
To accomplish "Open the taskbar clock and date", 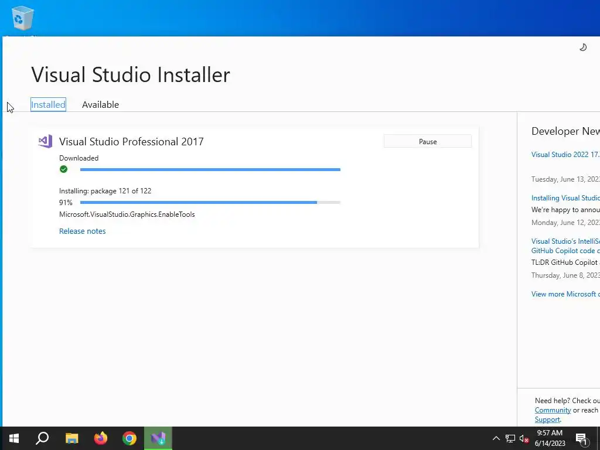I will tap(550, 438).
